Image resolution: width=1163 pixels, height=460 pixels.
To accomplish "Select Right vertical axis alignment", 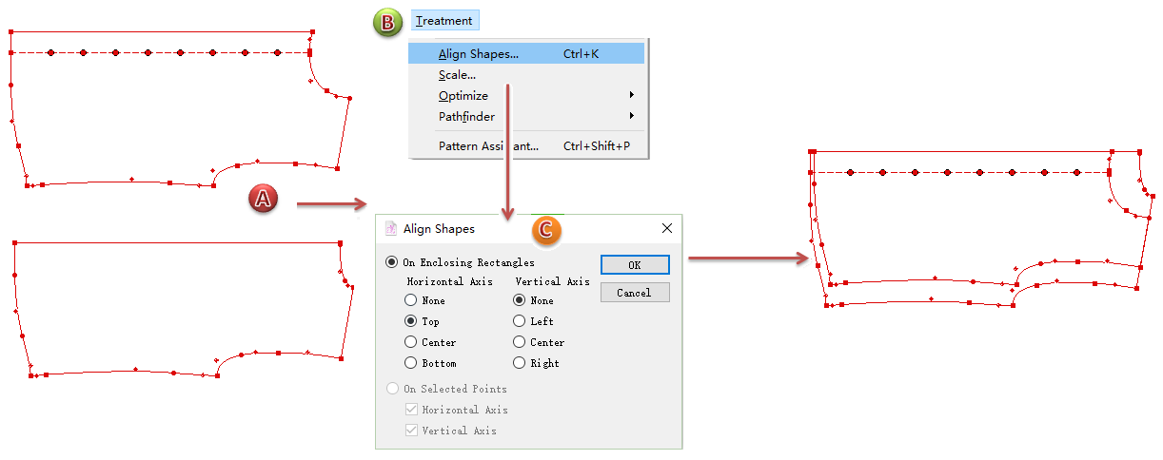I will pos(519,363).
